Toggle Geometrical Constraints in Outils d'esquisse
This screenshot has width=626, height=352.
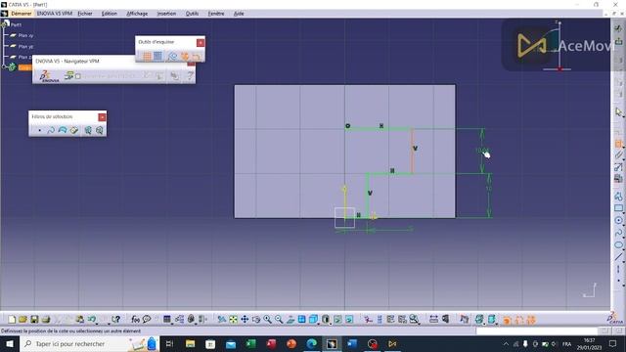[x=185, y=56]
